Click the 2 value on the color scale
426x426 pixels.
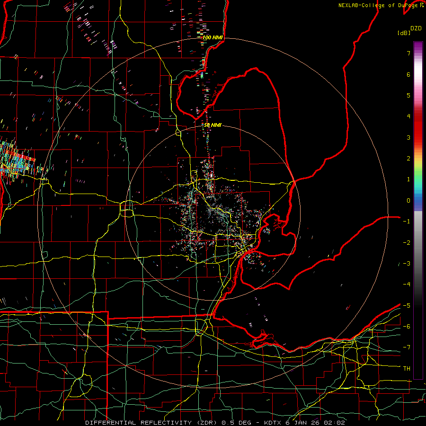coord(408,159)
